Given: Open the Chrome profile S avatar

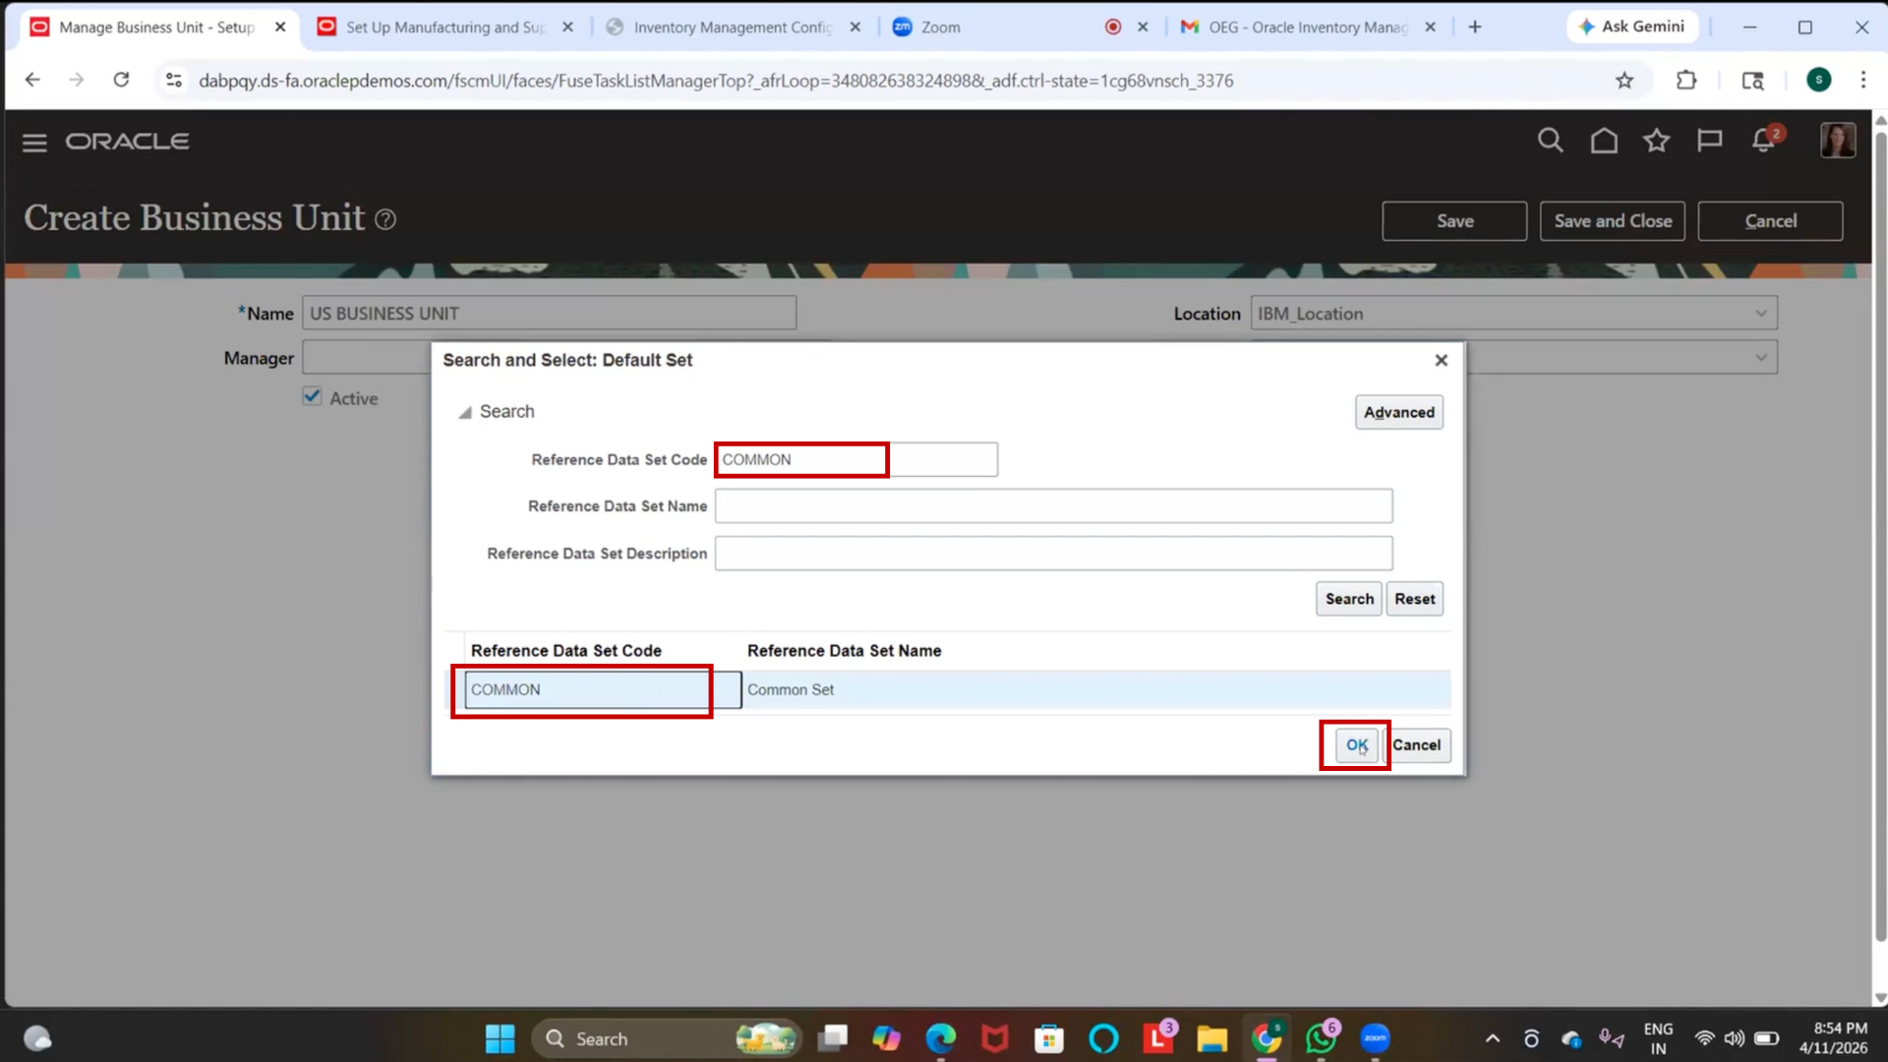Looking at the screenshot, I should [1819, 81].
